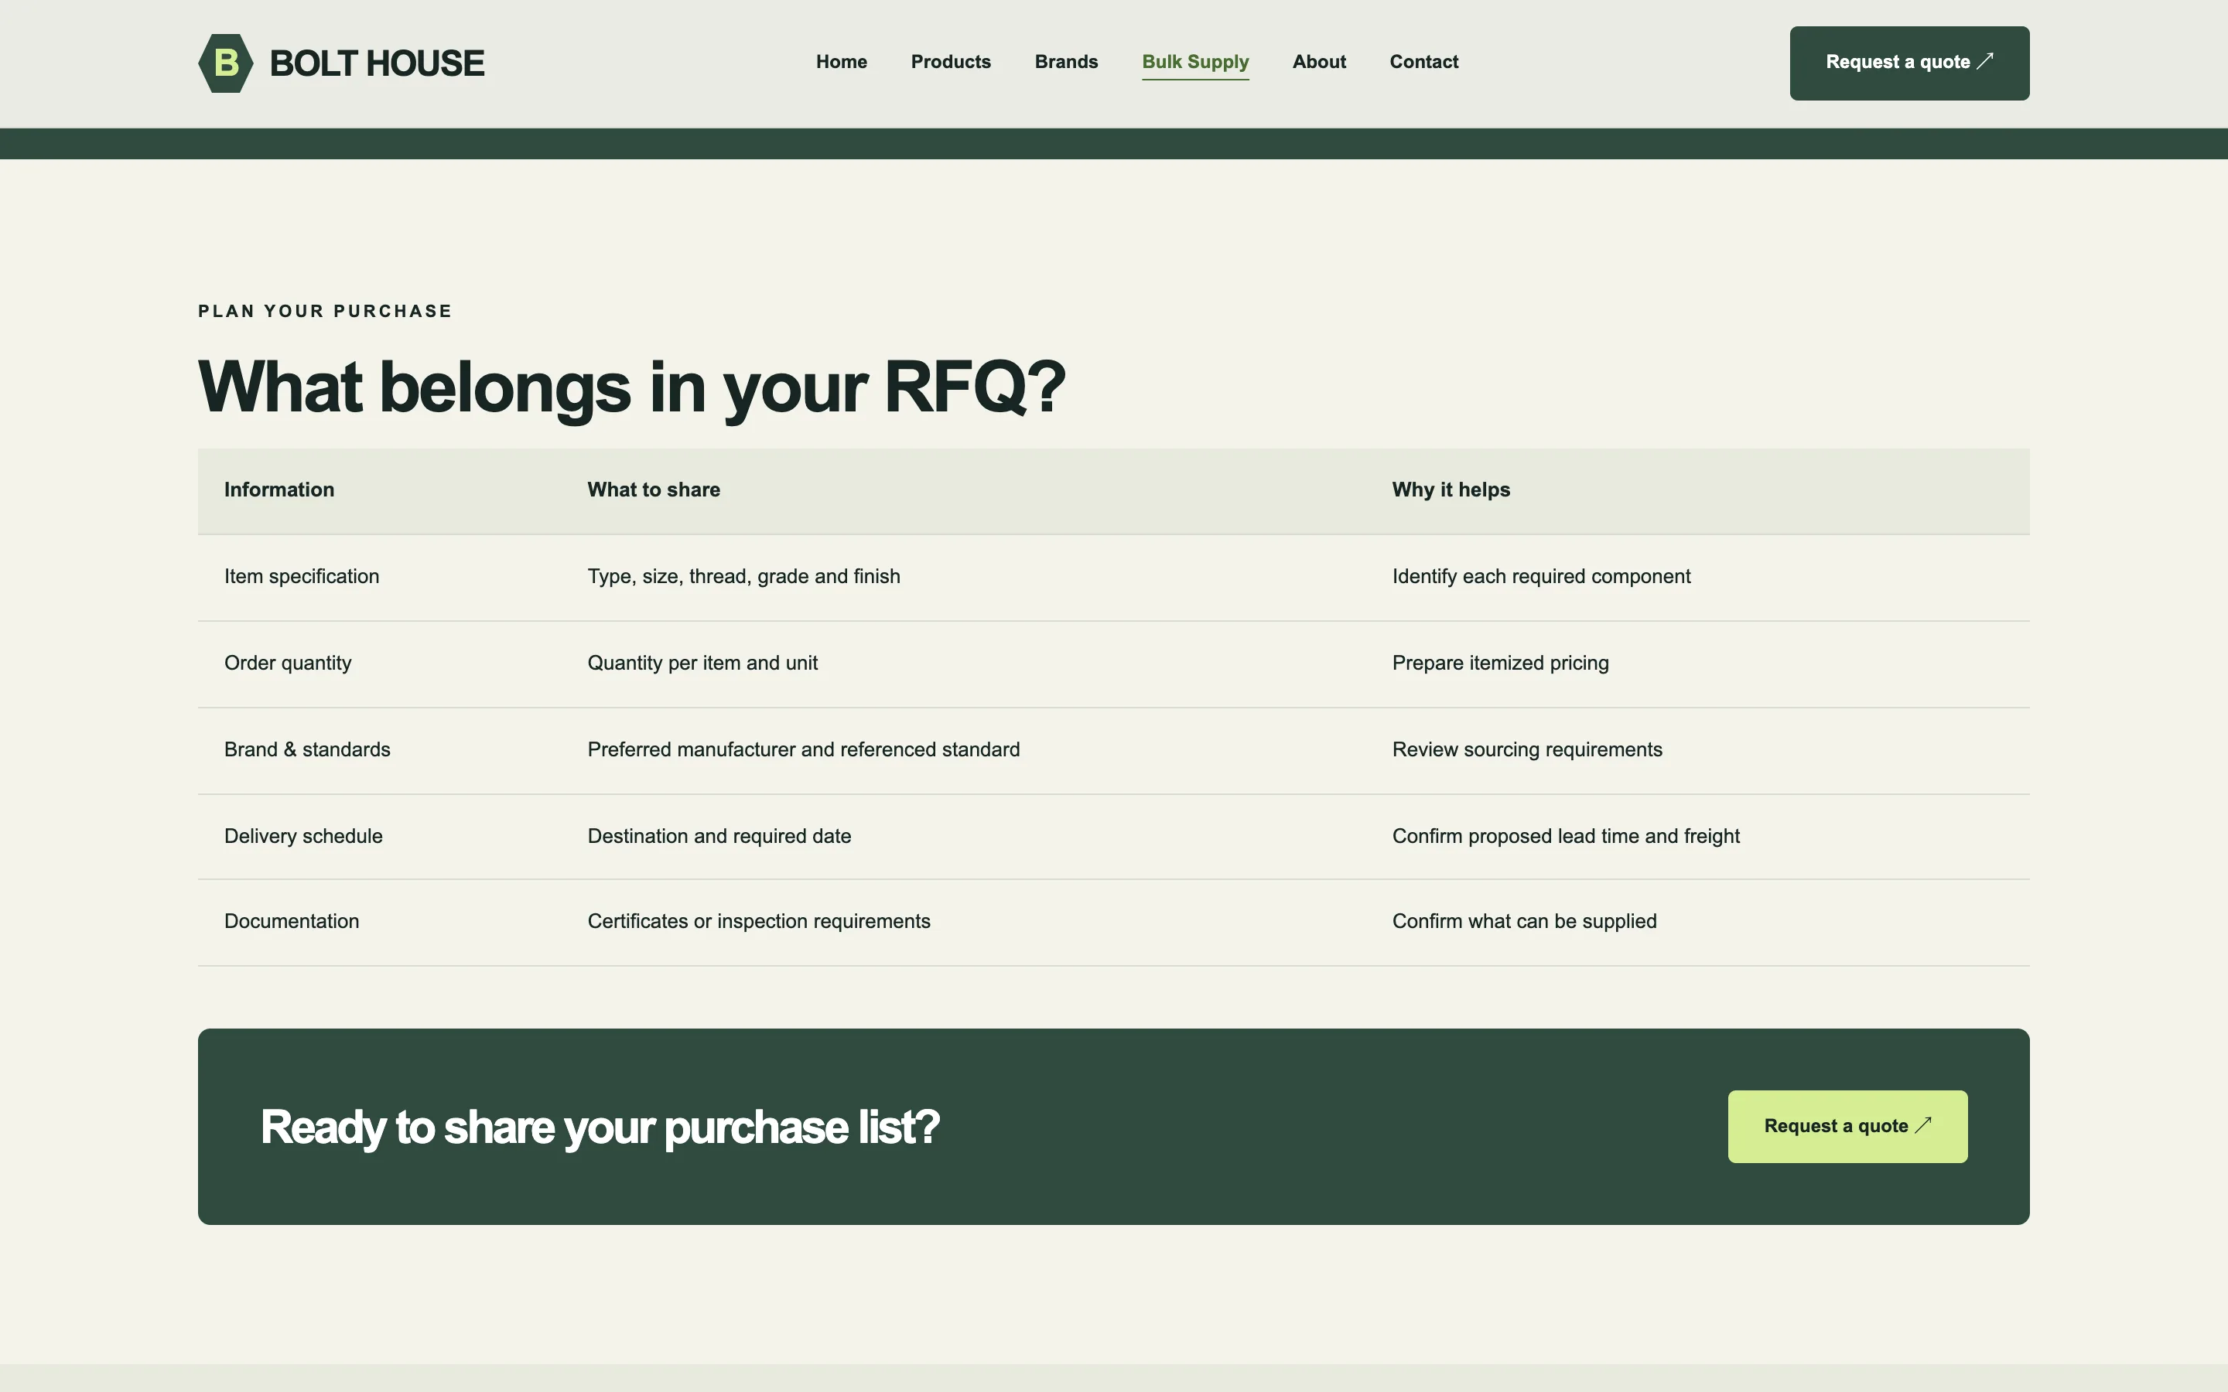Viewport: 2228px width, 1392px height.
Task: Click the Information column header
Action: tap(279, 490)
